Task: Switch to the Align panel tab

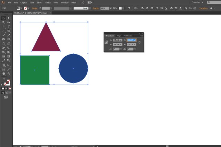Action: 119,36
